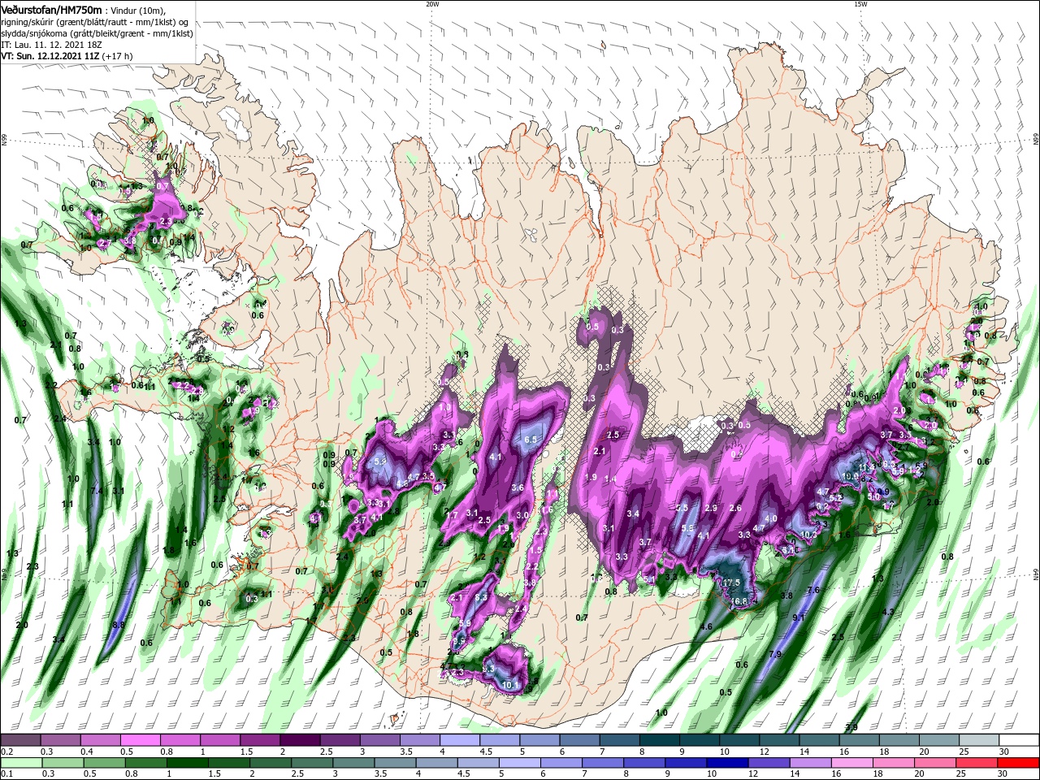Select the light lavender swatch between 4 and 4.5 in upper legend
The height and width of the screenshot is (780, 1040).
coord(460,740)
